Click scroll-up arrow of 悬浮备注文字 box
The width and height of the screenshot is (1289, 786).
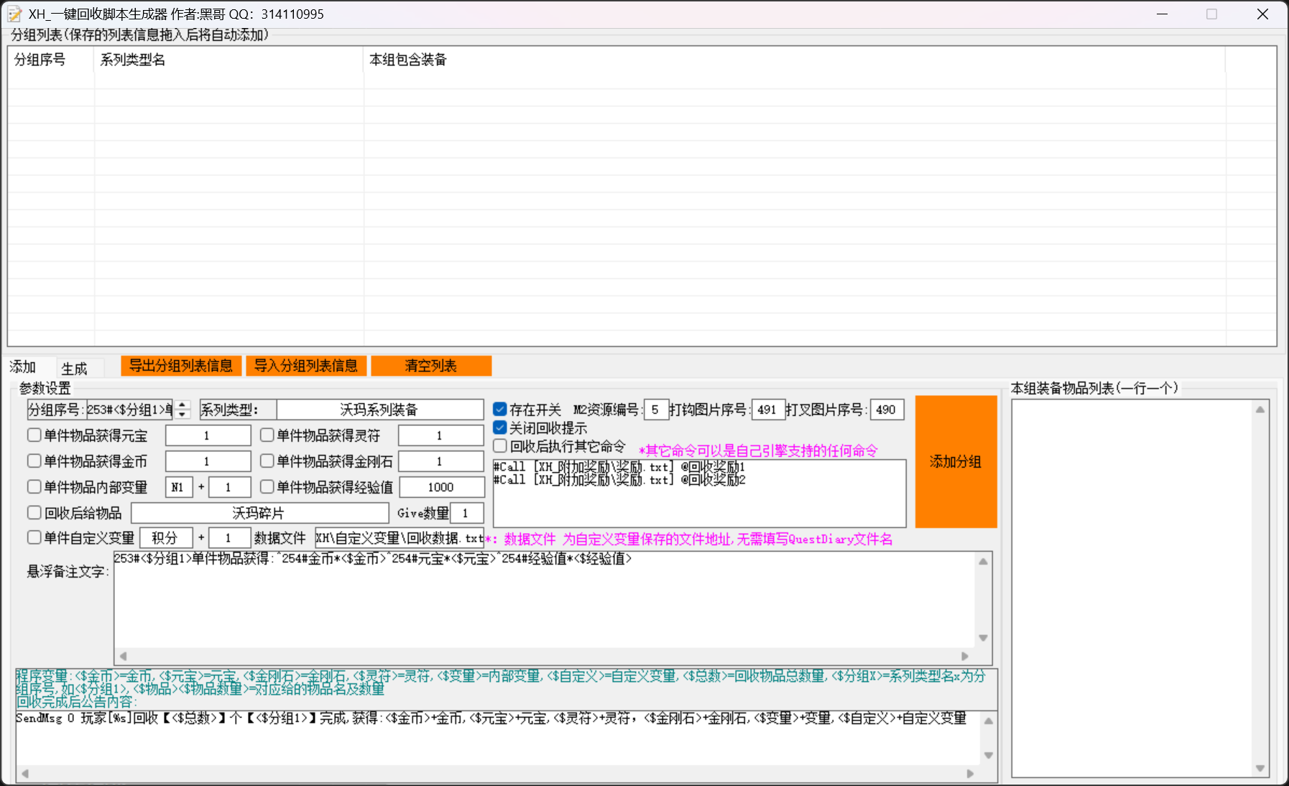[x=983, y=561]
